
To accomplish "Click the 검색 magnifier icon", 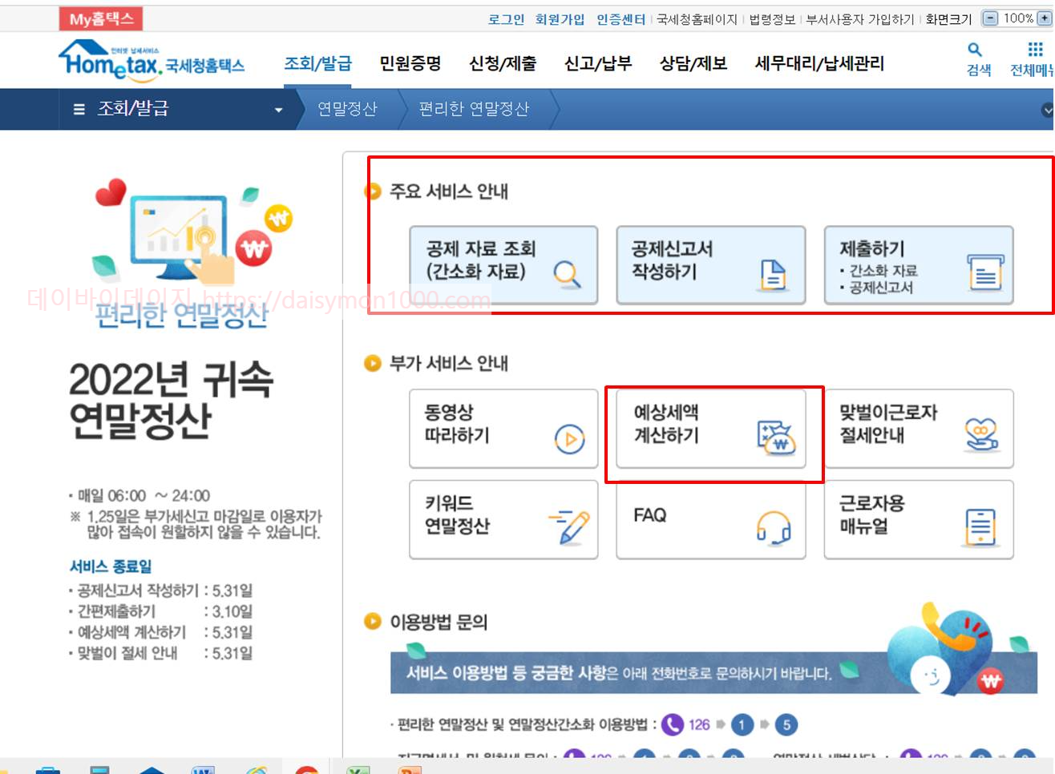I will 974,50.
